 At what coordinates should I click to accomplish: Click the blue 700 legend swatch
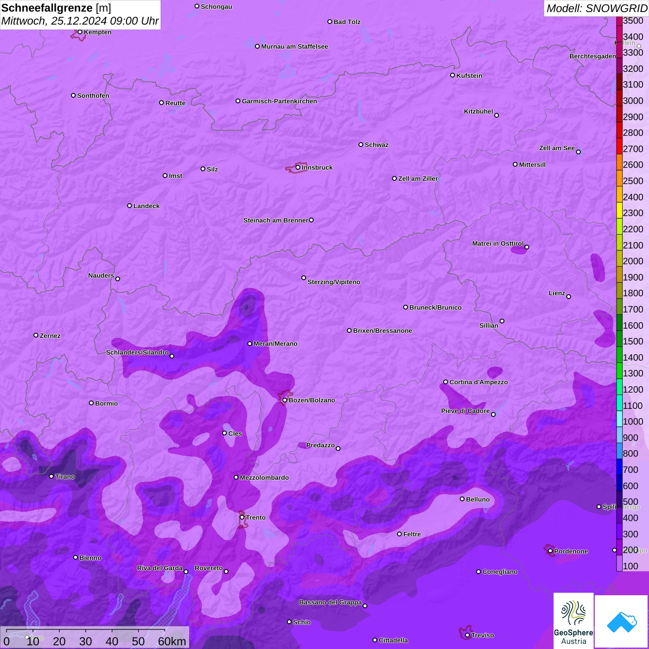(x=619, y=467)
